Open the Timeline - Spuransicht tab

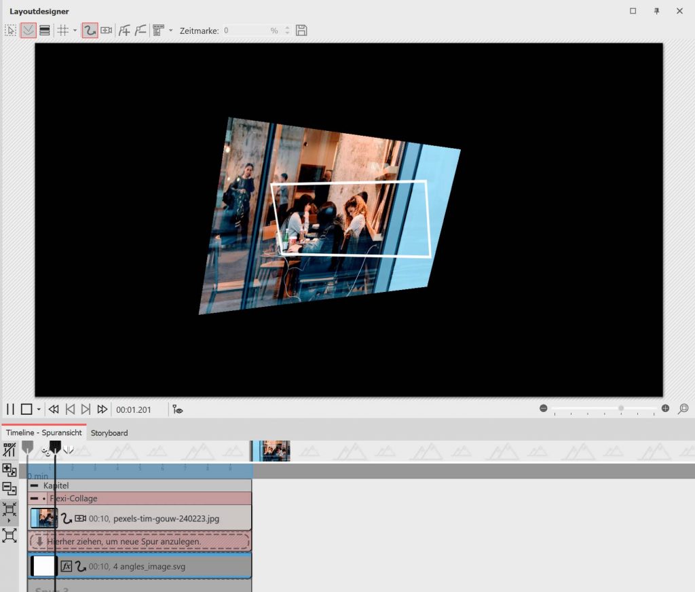click(44, 432)
